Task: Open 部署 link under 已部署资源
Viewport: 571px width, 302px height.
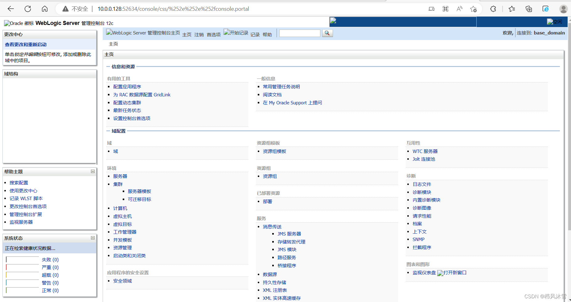Action: point(268,202)
